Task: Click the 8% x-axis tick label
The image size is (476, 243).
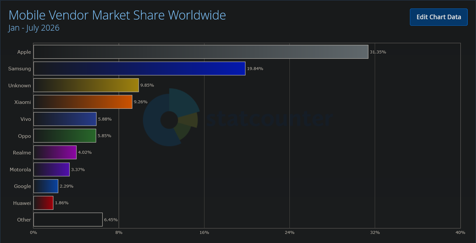Action: click(x=119, y=233)
